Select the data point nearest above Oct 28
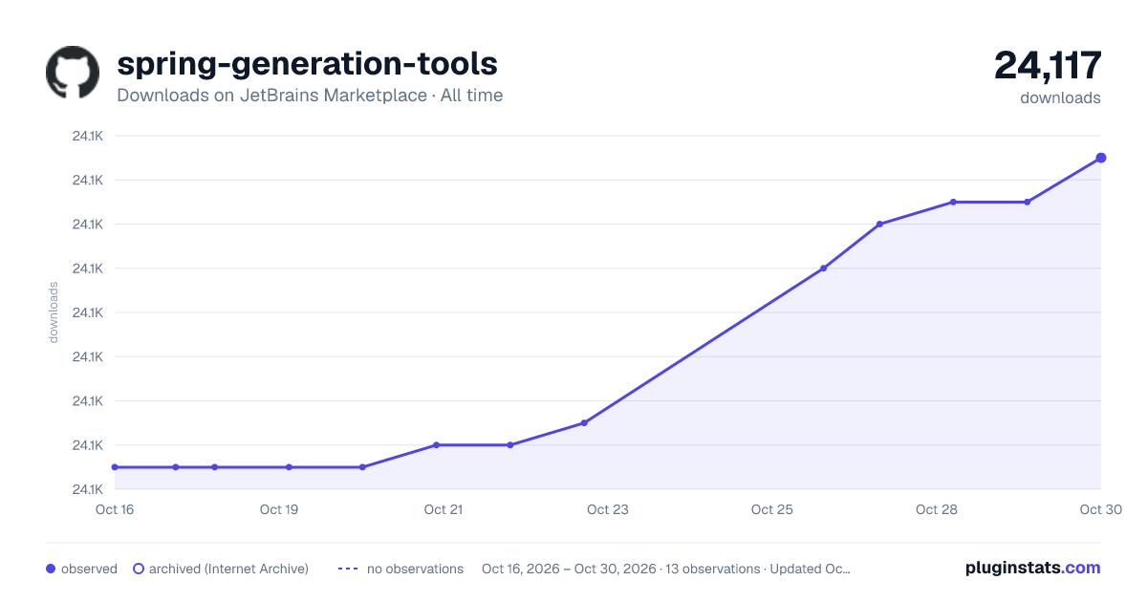This screenshot has width=1147, height=602. pos(953,202)
